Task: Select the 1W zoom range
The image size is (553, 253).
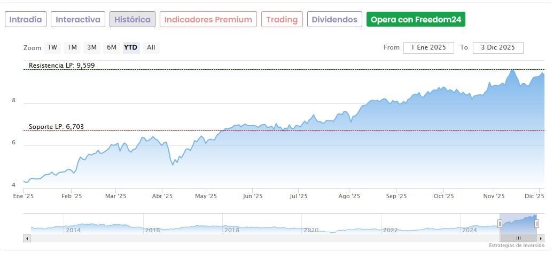Action: click(52, 47)
